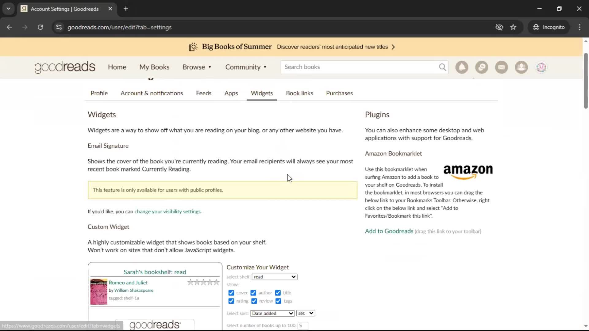Click the Goodreads logo in widget preview
Image resolution: width=589 pixels, height=331 pixels.
pos(155,325)
